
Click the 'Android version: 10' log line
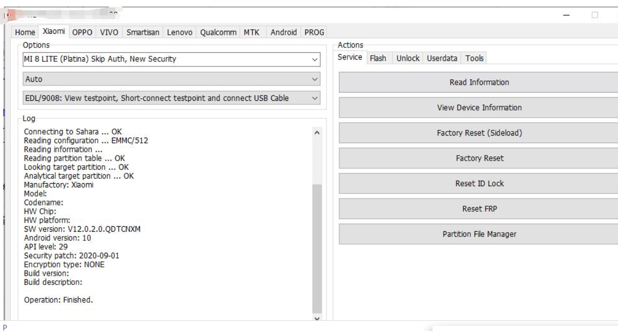coord(57,238)
